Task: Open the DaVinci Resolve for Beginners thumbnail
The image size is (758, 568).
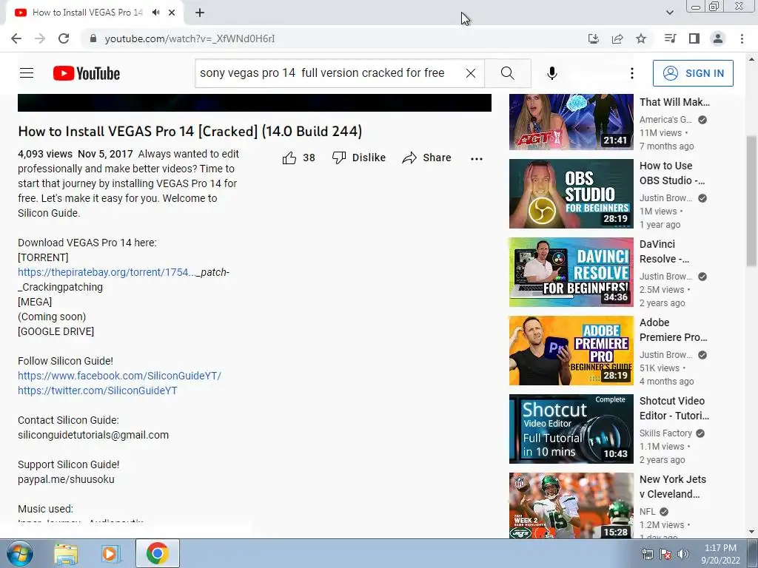Action: (x=571, y=272)
